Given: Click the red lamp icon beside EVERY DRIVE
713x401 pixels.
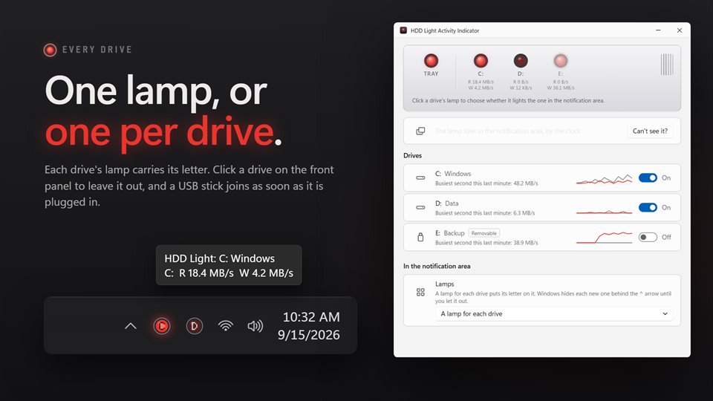Looking at the screenshot, I should (x=50, y=50).
